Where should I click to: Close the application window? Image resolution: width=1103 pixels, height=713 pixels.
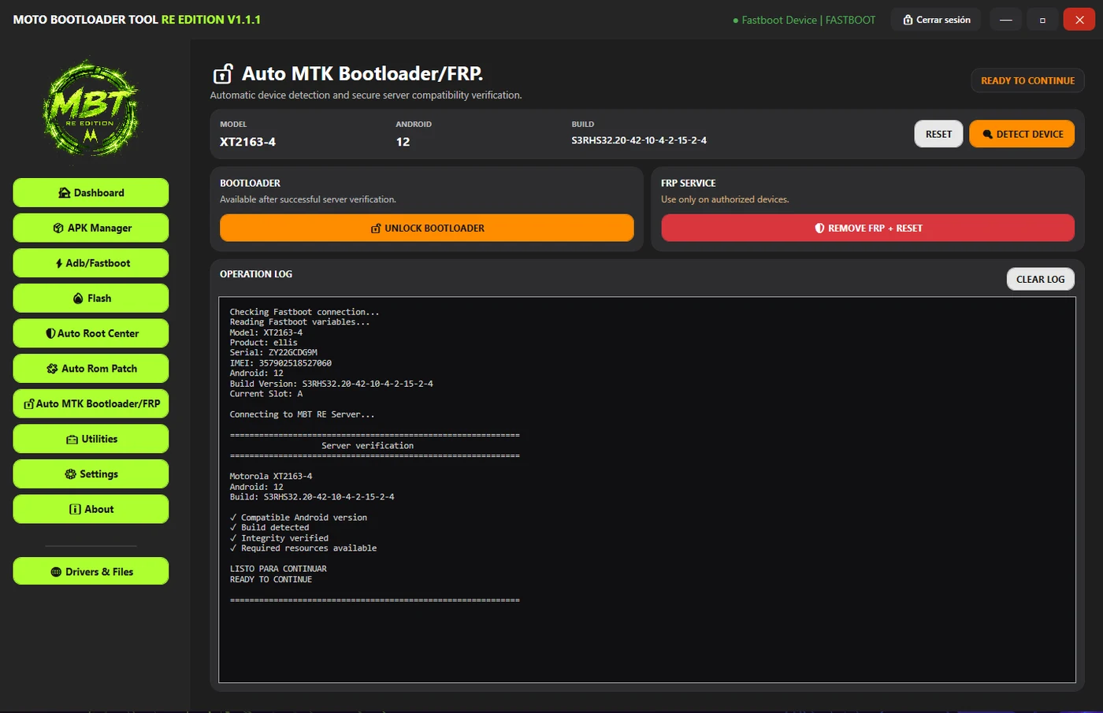(1079, 20)
